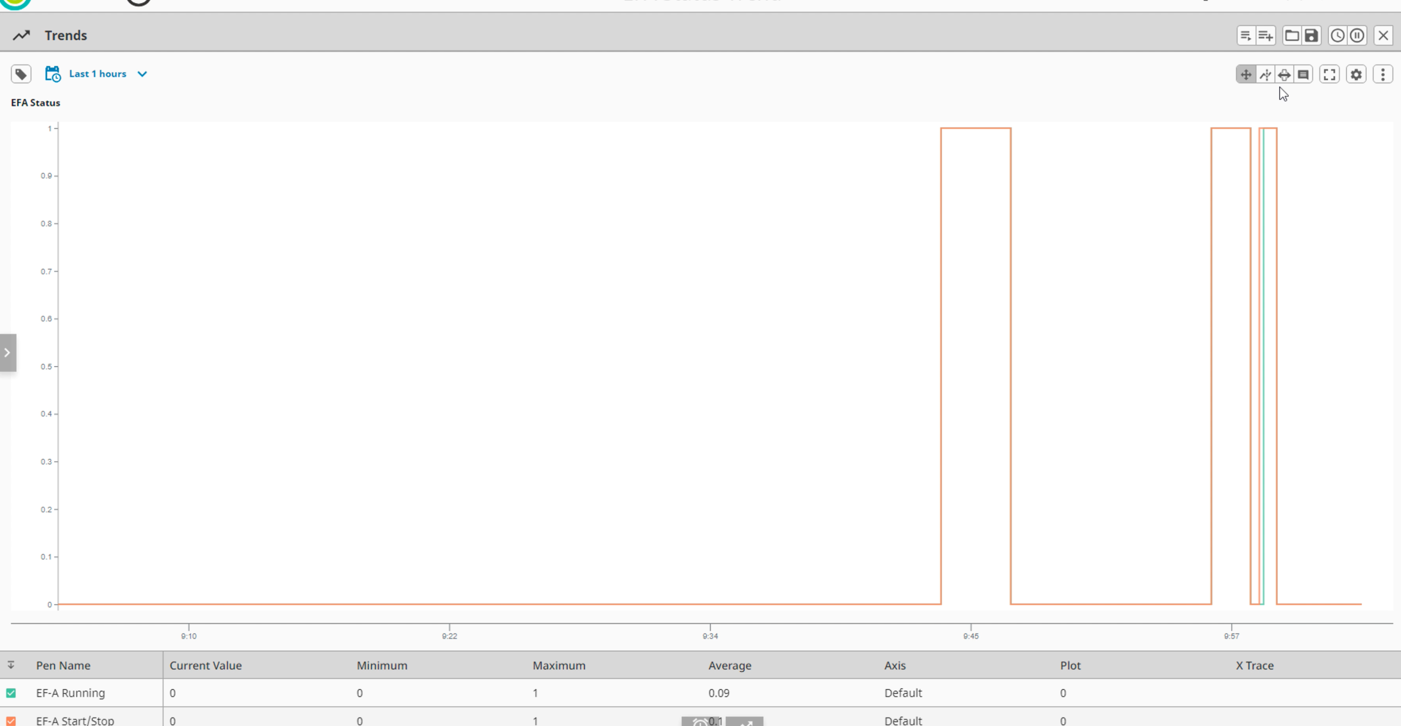Select the pan/move chart tool
The image size is (1401, 726).
1246,75
